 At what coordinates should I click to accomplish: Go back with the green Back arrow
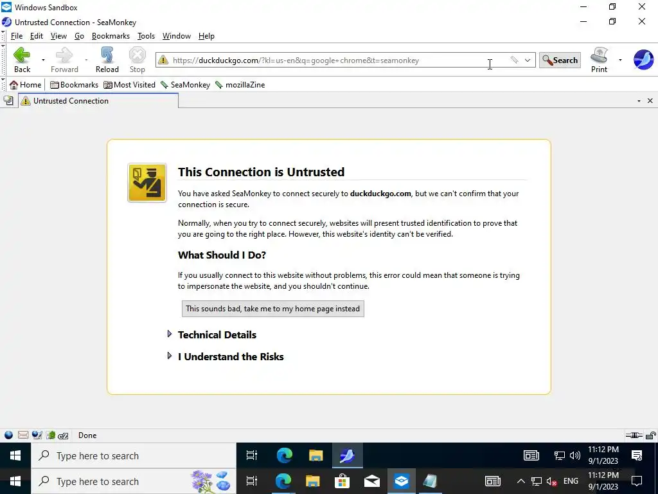(22, 60)
